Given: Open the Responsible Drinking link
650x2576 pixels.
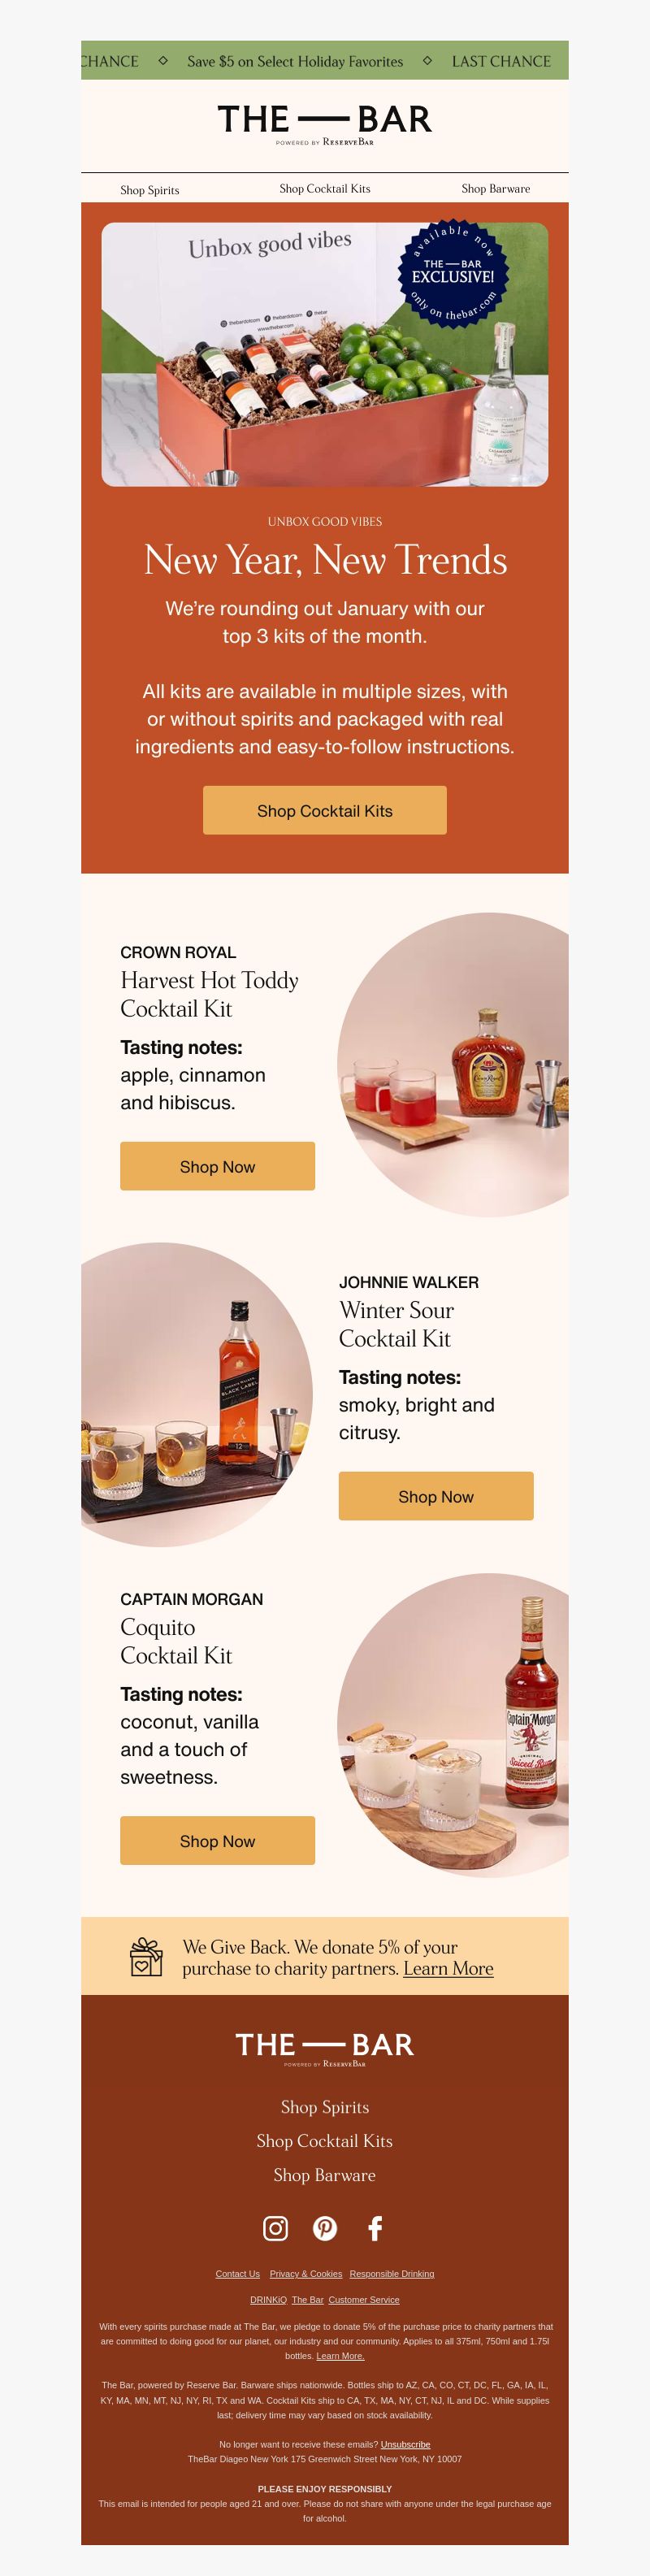Looking at the screenshot, I should click(x=392, y=2274).
